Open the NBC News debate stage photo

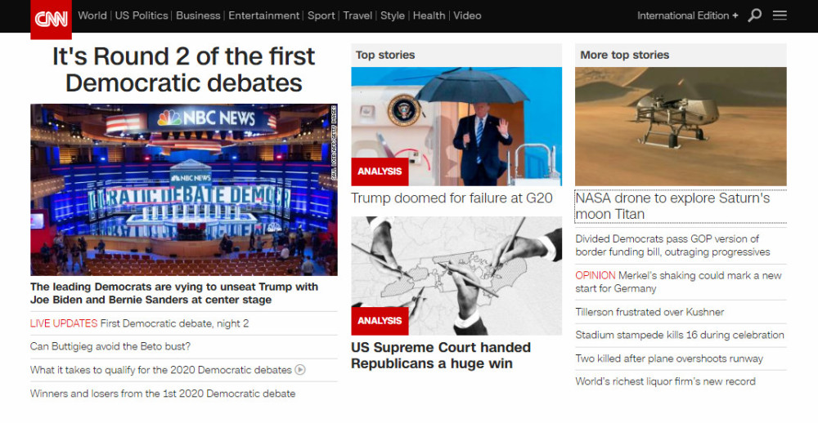(183, 189)
